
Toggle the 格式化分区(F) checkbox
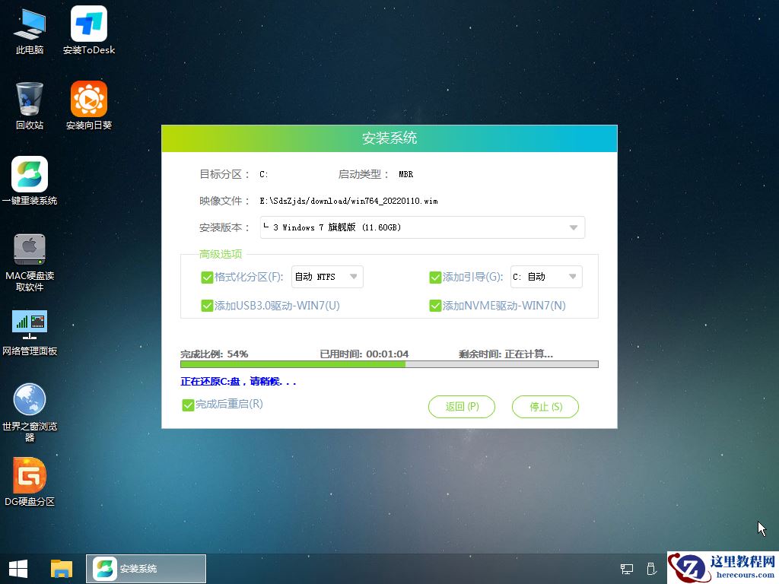pos(207,277)
